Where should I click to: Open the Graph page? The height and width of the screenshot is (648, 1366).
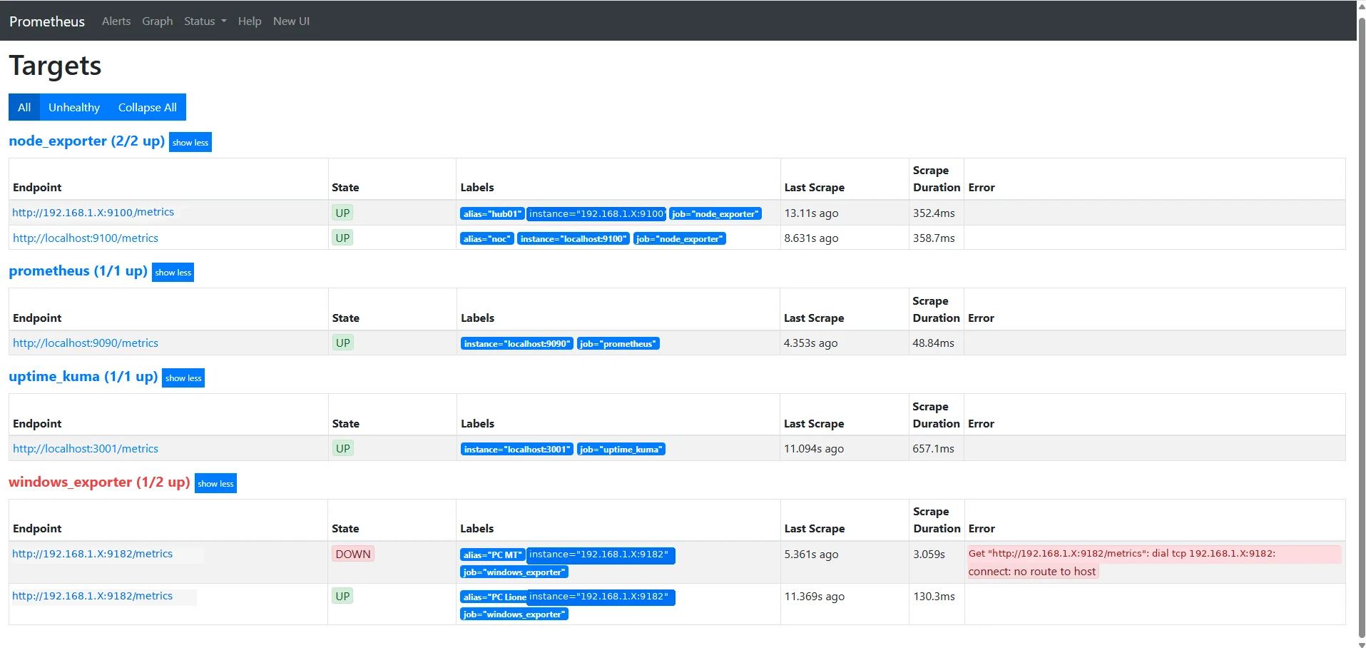point(157,21)
